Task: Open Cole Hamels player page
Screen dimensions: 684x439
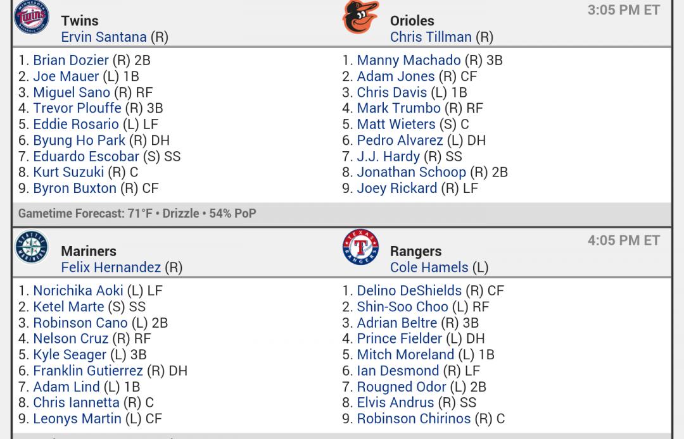Action: click(x=429, y=268)
